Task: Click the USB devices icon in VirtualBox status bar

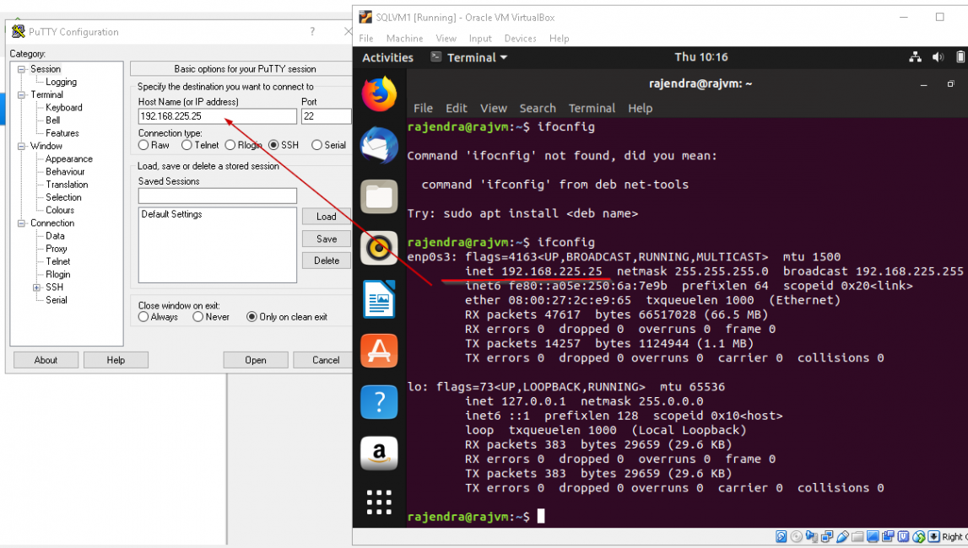Action: pos(841,536)
